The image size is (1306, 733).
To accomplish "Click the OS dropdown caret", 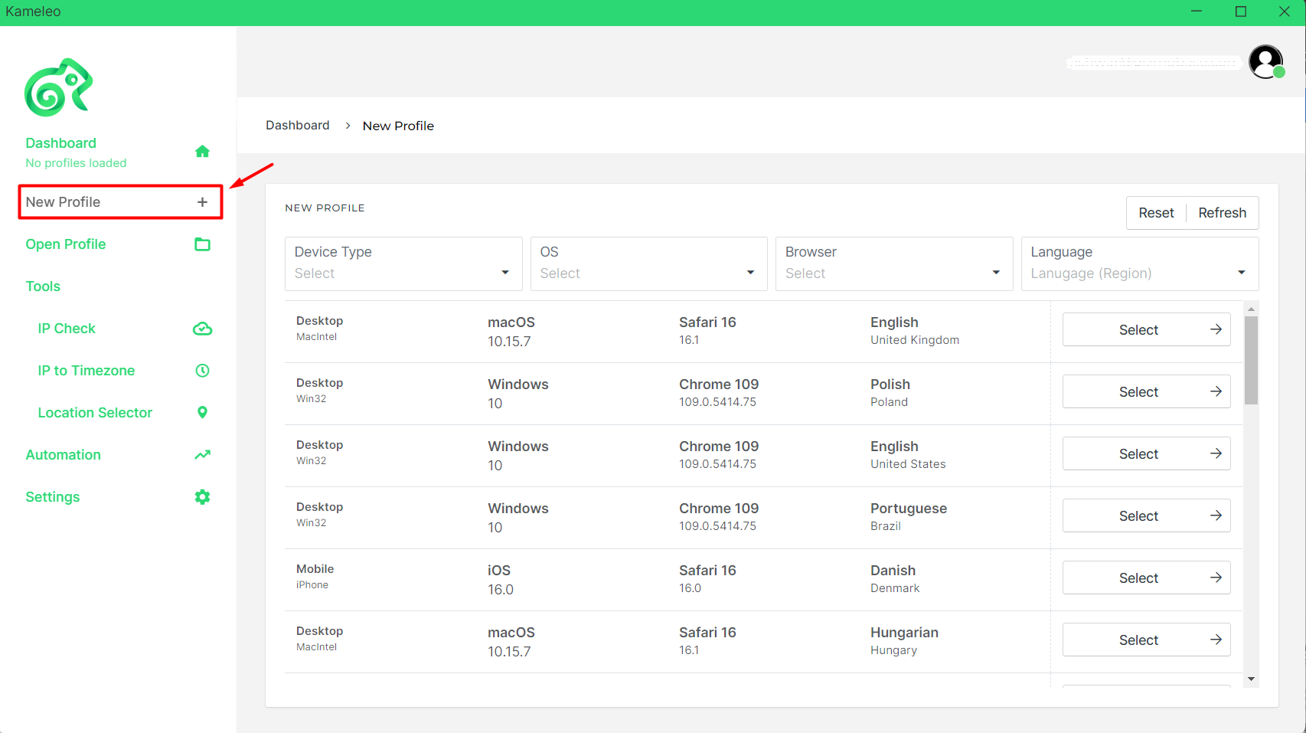I will click(x=750, y=273).
